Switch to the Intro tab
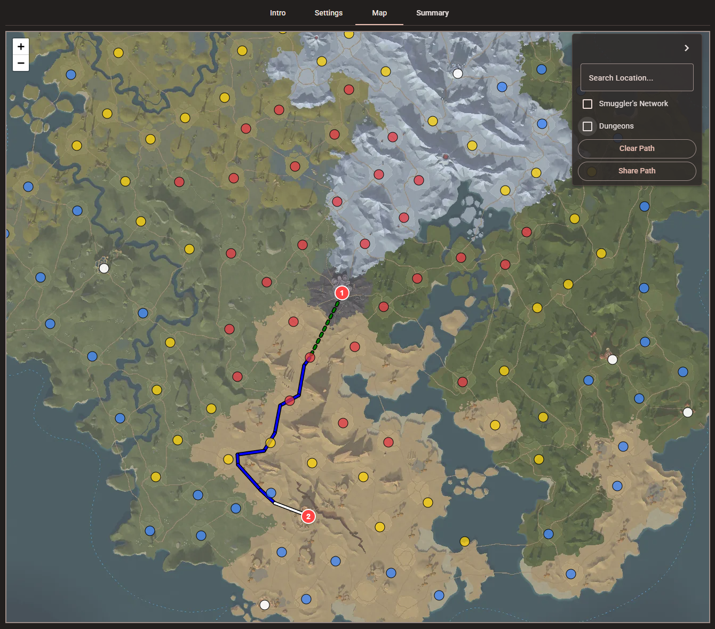Screen dimensions: 715x629 [277, 13]
